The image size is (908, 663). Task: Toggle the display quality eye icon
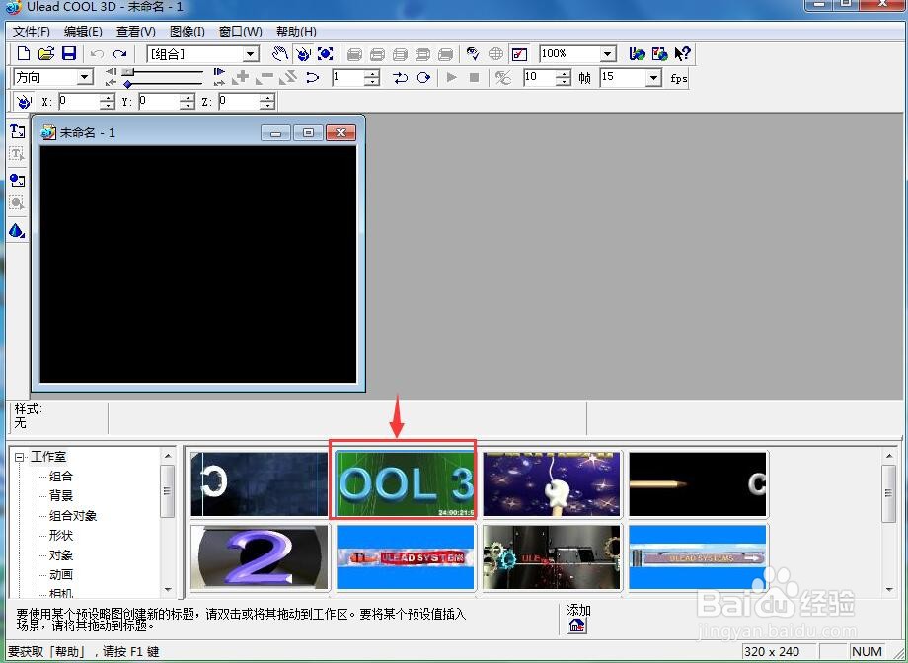[x=473, y=54]
